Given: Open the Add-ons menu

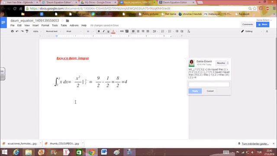Looking at the screenshot, I should tap(74, 26).
